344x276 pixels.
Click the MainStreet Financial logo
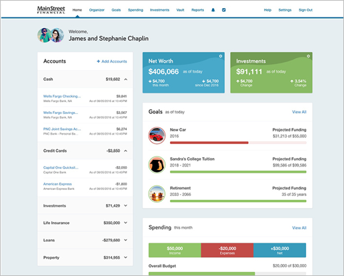pos(51,10)
